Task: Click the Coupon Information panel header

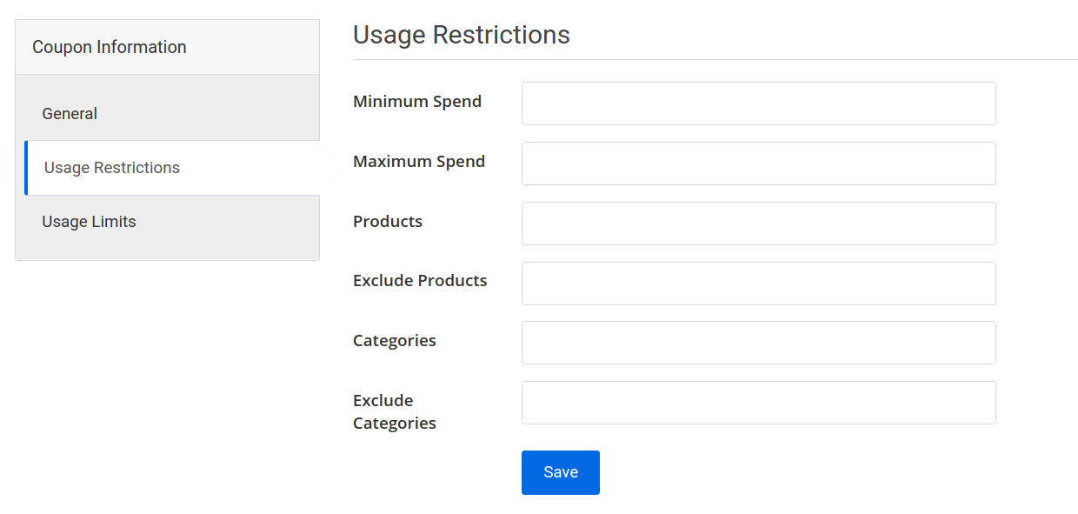Action: pyautogui.click(x=109, y=46)
